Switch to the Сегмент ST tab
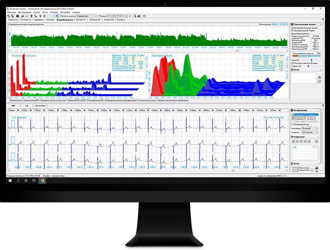The width and height of the screenshot is (330, 250). [80, 19]
